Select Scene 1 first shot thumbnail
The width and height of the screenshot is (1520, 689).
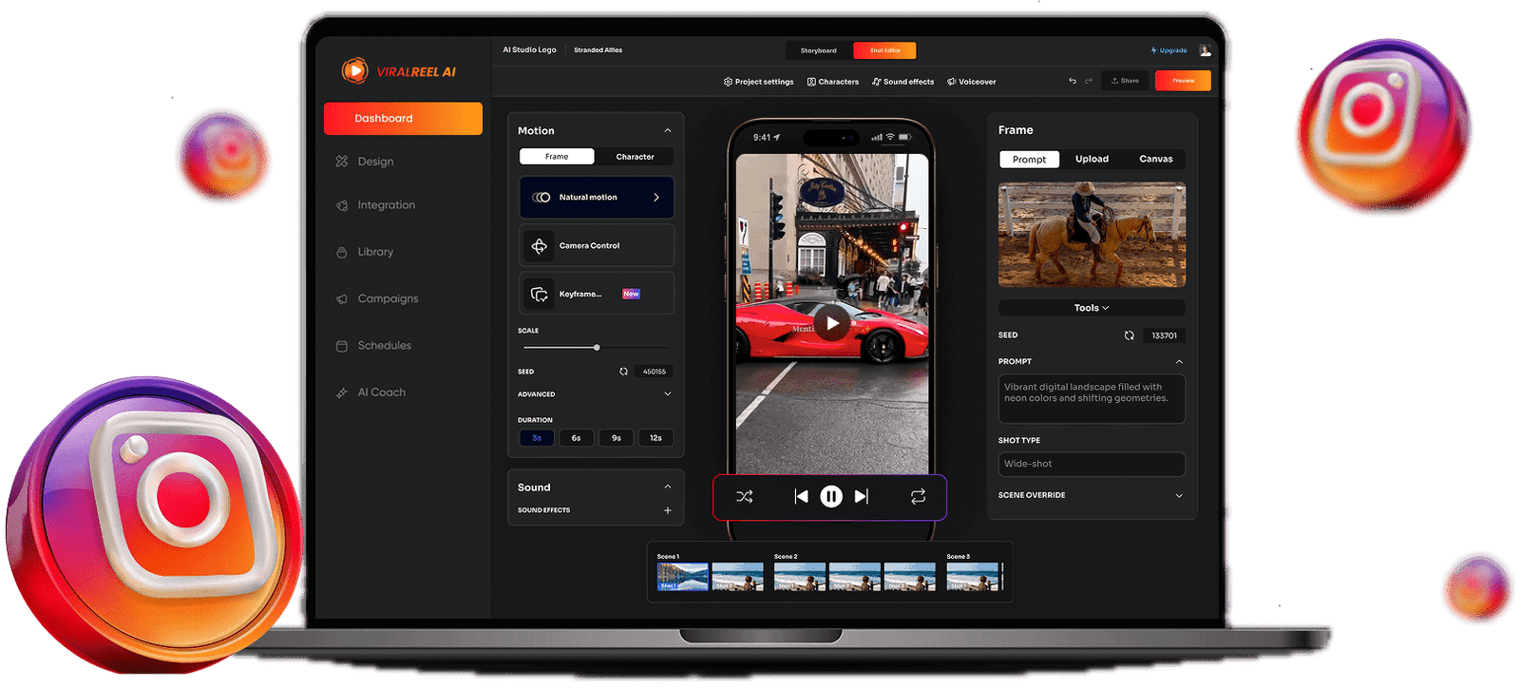pos(683,577)
